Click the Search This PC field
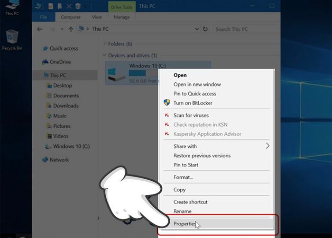 (x=246, y=29)
